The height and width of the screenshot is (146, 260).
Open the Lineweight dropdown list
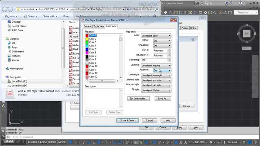pos(156,75)
